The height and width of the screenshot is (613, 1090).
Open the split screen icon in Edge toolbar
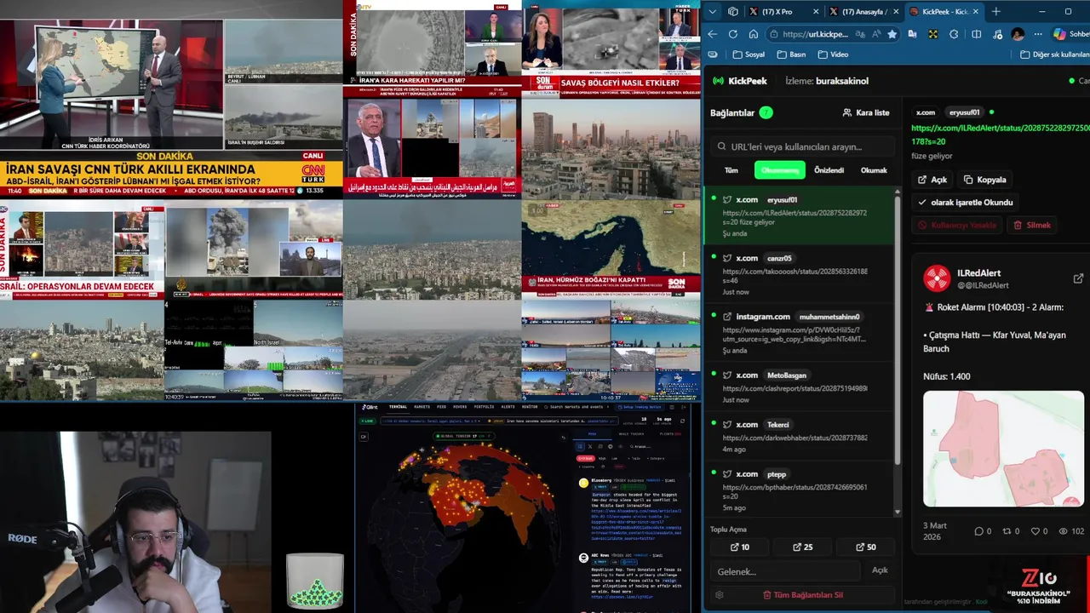click(976, 34)
